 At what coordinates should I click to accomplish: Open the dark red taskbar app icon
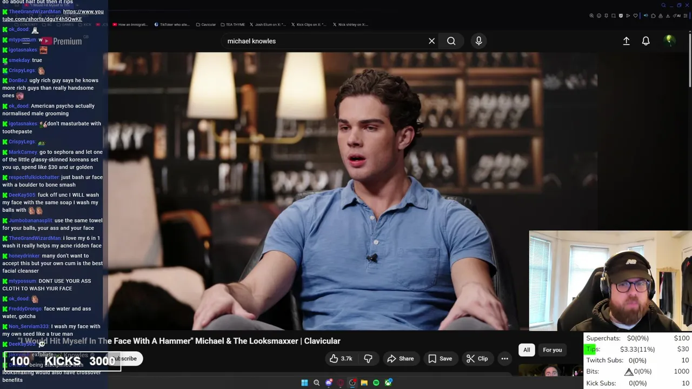341,383
